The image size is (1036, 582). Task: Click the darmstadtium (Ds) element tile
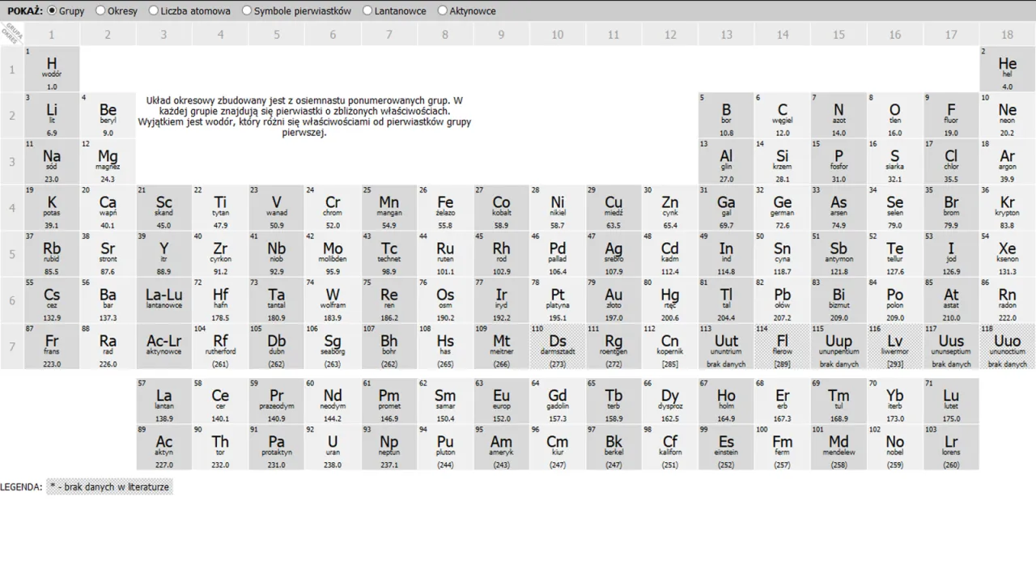tap(558, 346)
